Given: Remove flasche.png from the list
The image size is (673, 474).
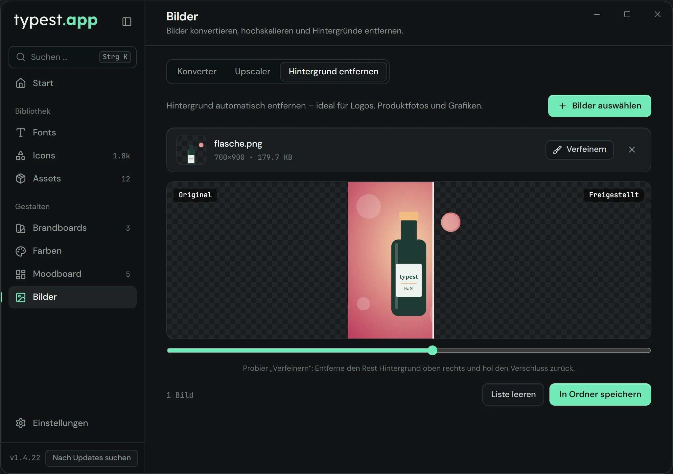Looking at the screenshot, I should click(632, 150).
